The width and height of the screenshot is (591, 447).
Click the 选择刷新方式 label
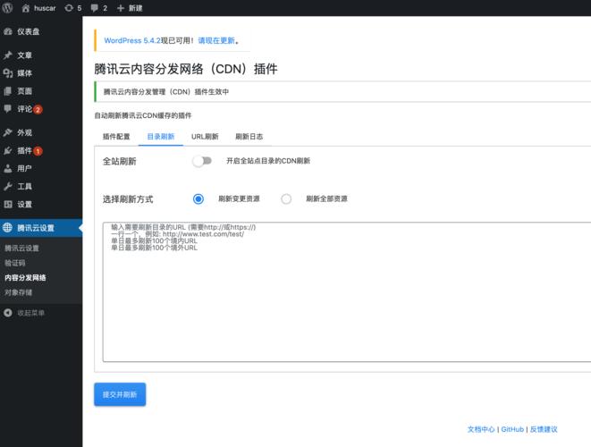point(128,199)
